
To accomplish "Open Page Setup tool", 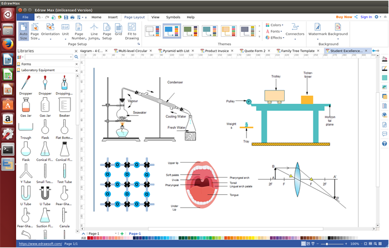I will (x=107, y=31).
